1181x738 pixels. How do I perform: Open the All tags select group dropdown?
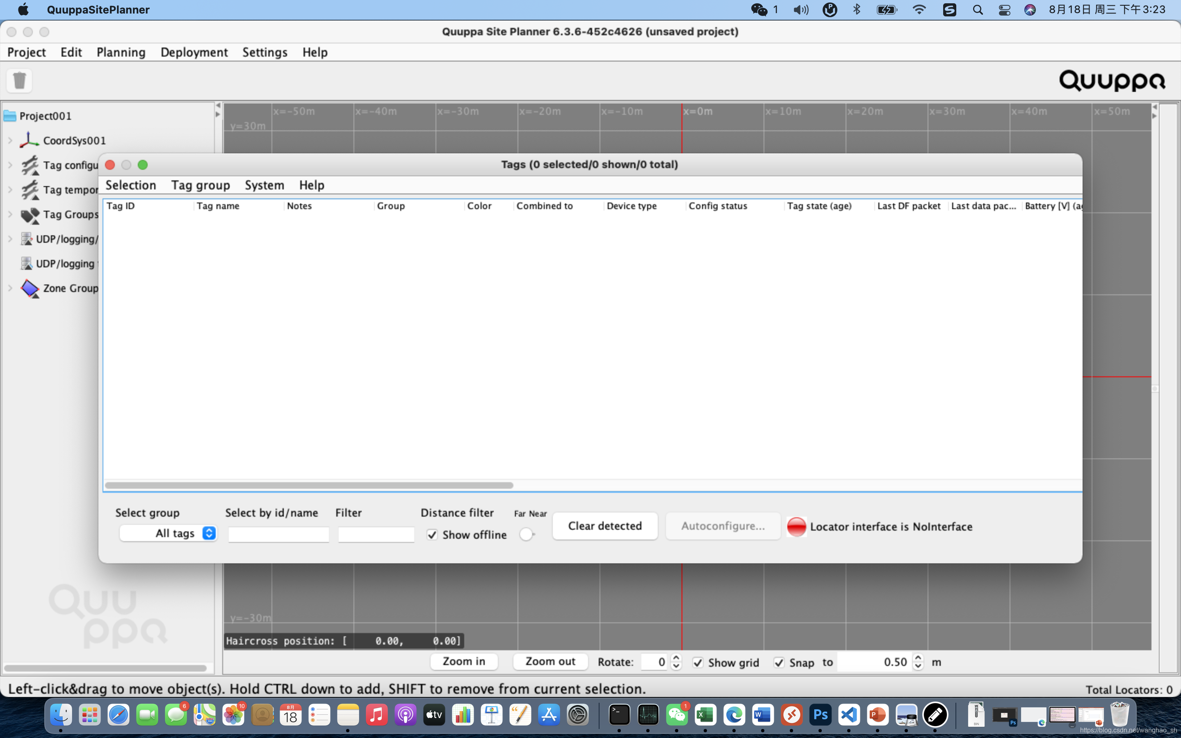point(169,533)
